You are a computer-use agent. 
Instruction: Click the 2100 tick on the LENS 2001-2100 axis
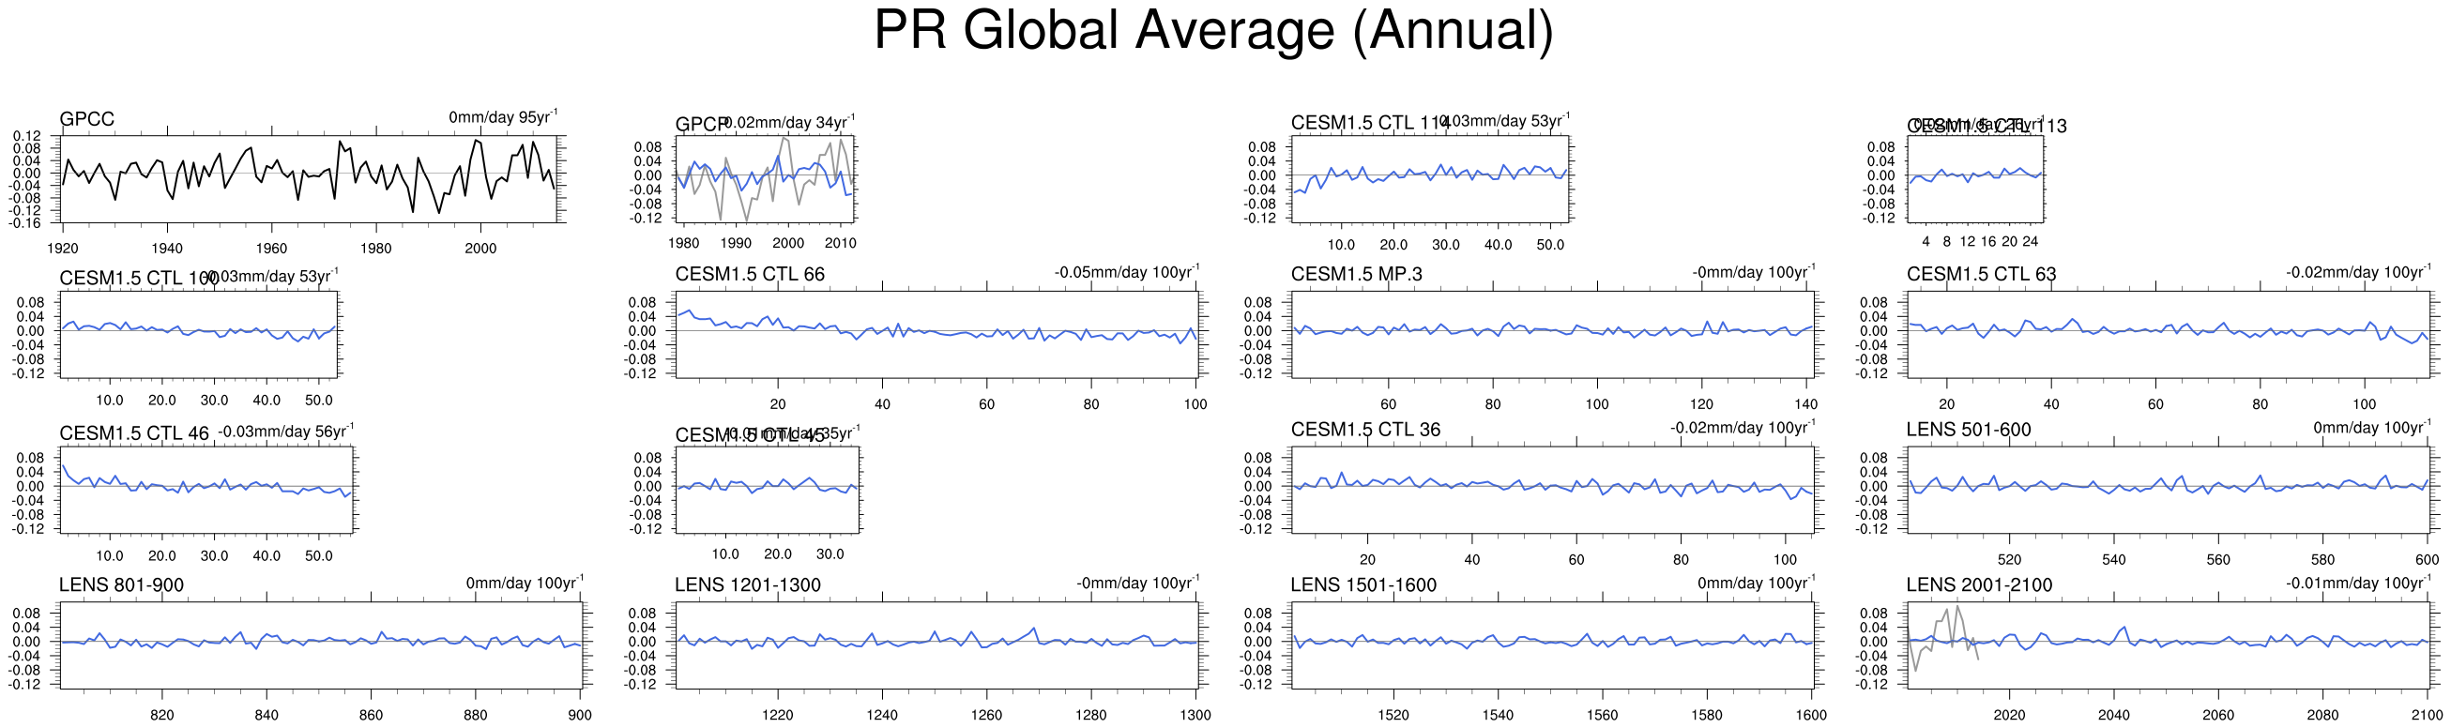[x=2428, y=715]
